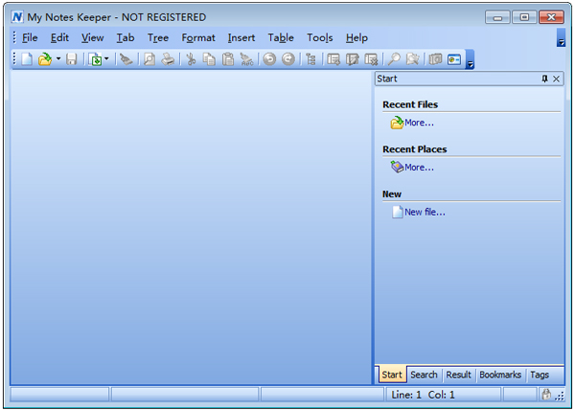Click the Find magnifier icon

point(394,59)
